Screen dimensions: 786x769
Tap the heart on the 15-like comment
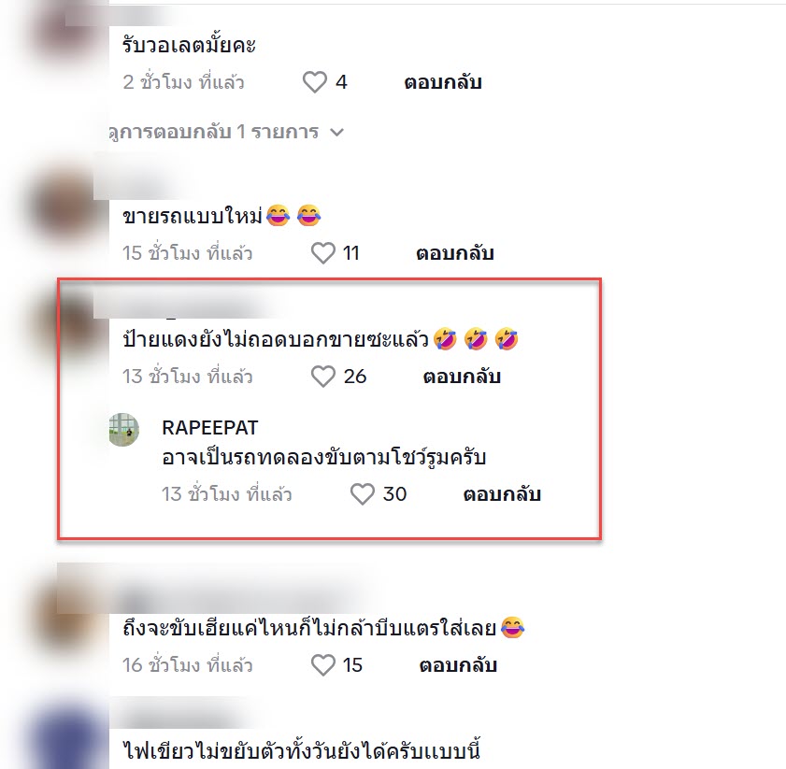pos(322,664)
